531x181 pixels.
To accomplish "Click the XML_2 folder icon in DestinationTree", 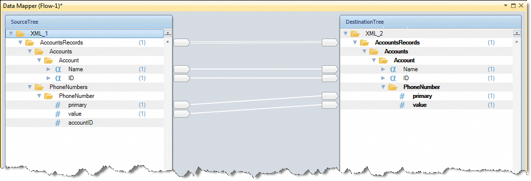I will [355, 34].
